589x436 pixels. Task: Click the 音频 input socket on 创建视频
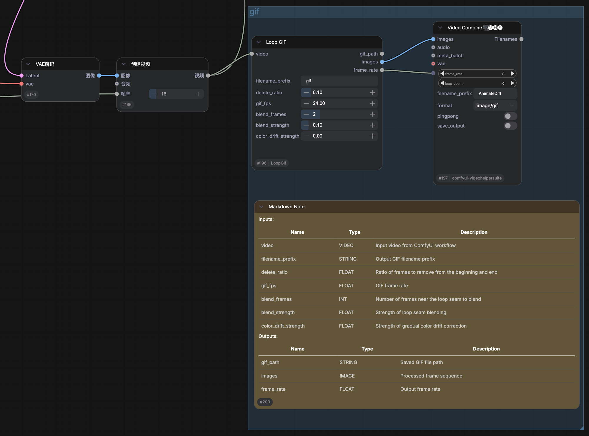click(117, 84)
